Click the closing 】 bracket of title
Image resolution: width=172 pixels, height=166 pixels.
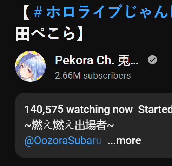(80, 34)
